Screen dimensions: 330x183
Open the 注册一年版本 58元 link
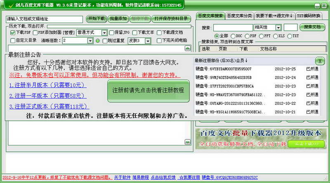(x=48, y=96)
